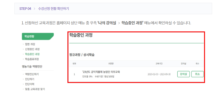Click the 학습중인 과정 page title

coord(81,35)
